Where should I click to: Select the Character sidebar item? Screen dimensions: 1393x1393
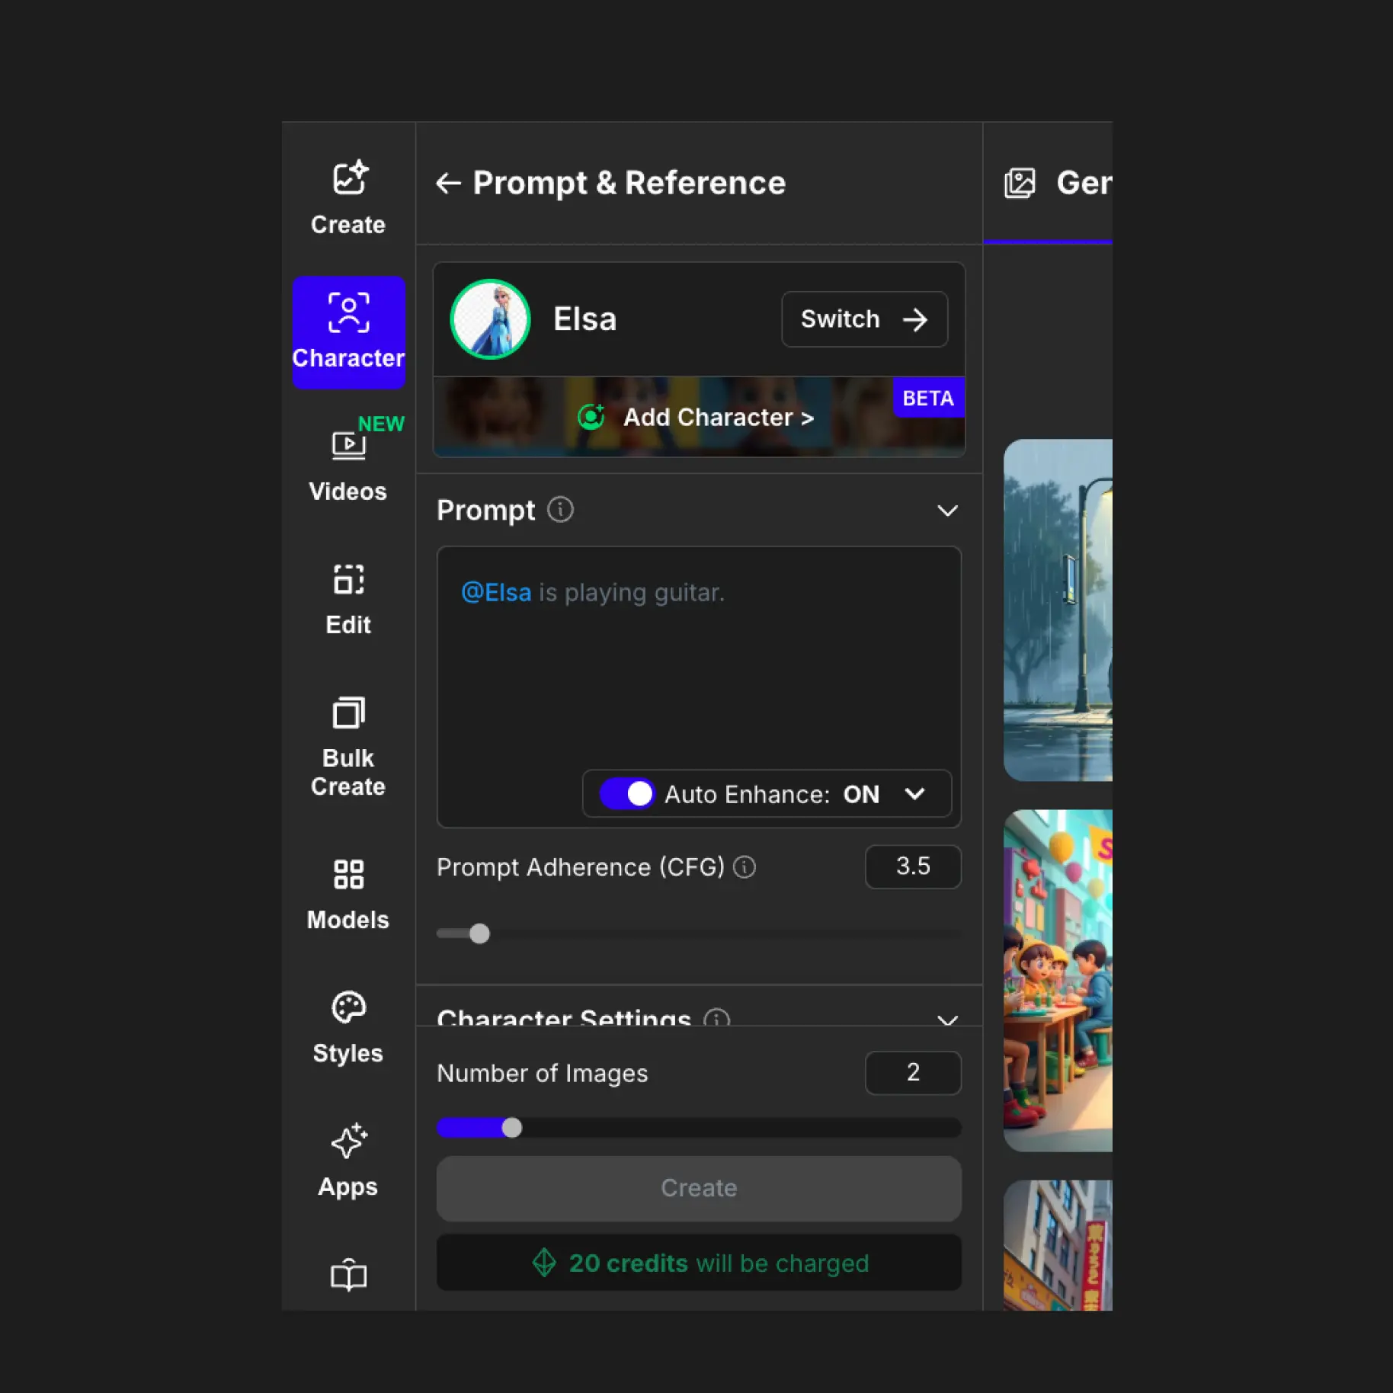[348, 332]
